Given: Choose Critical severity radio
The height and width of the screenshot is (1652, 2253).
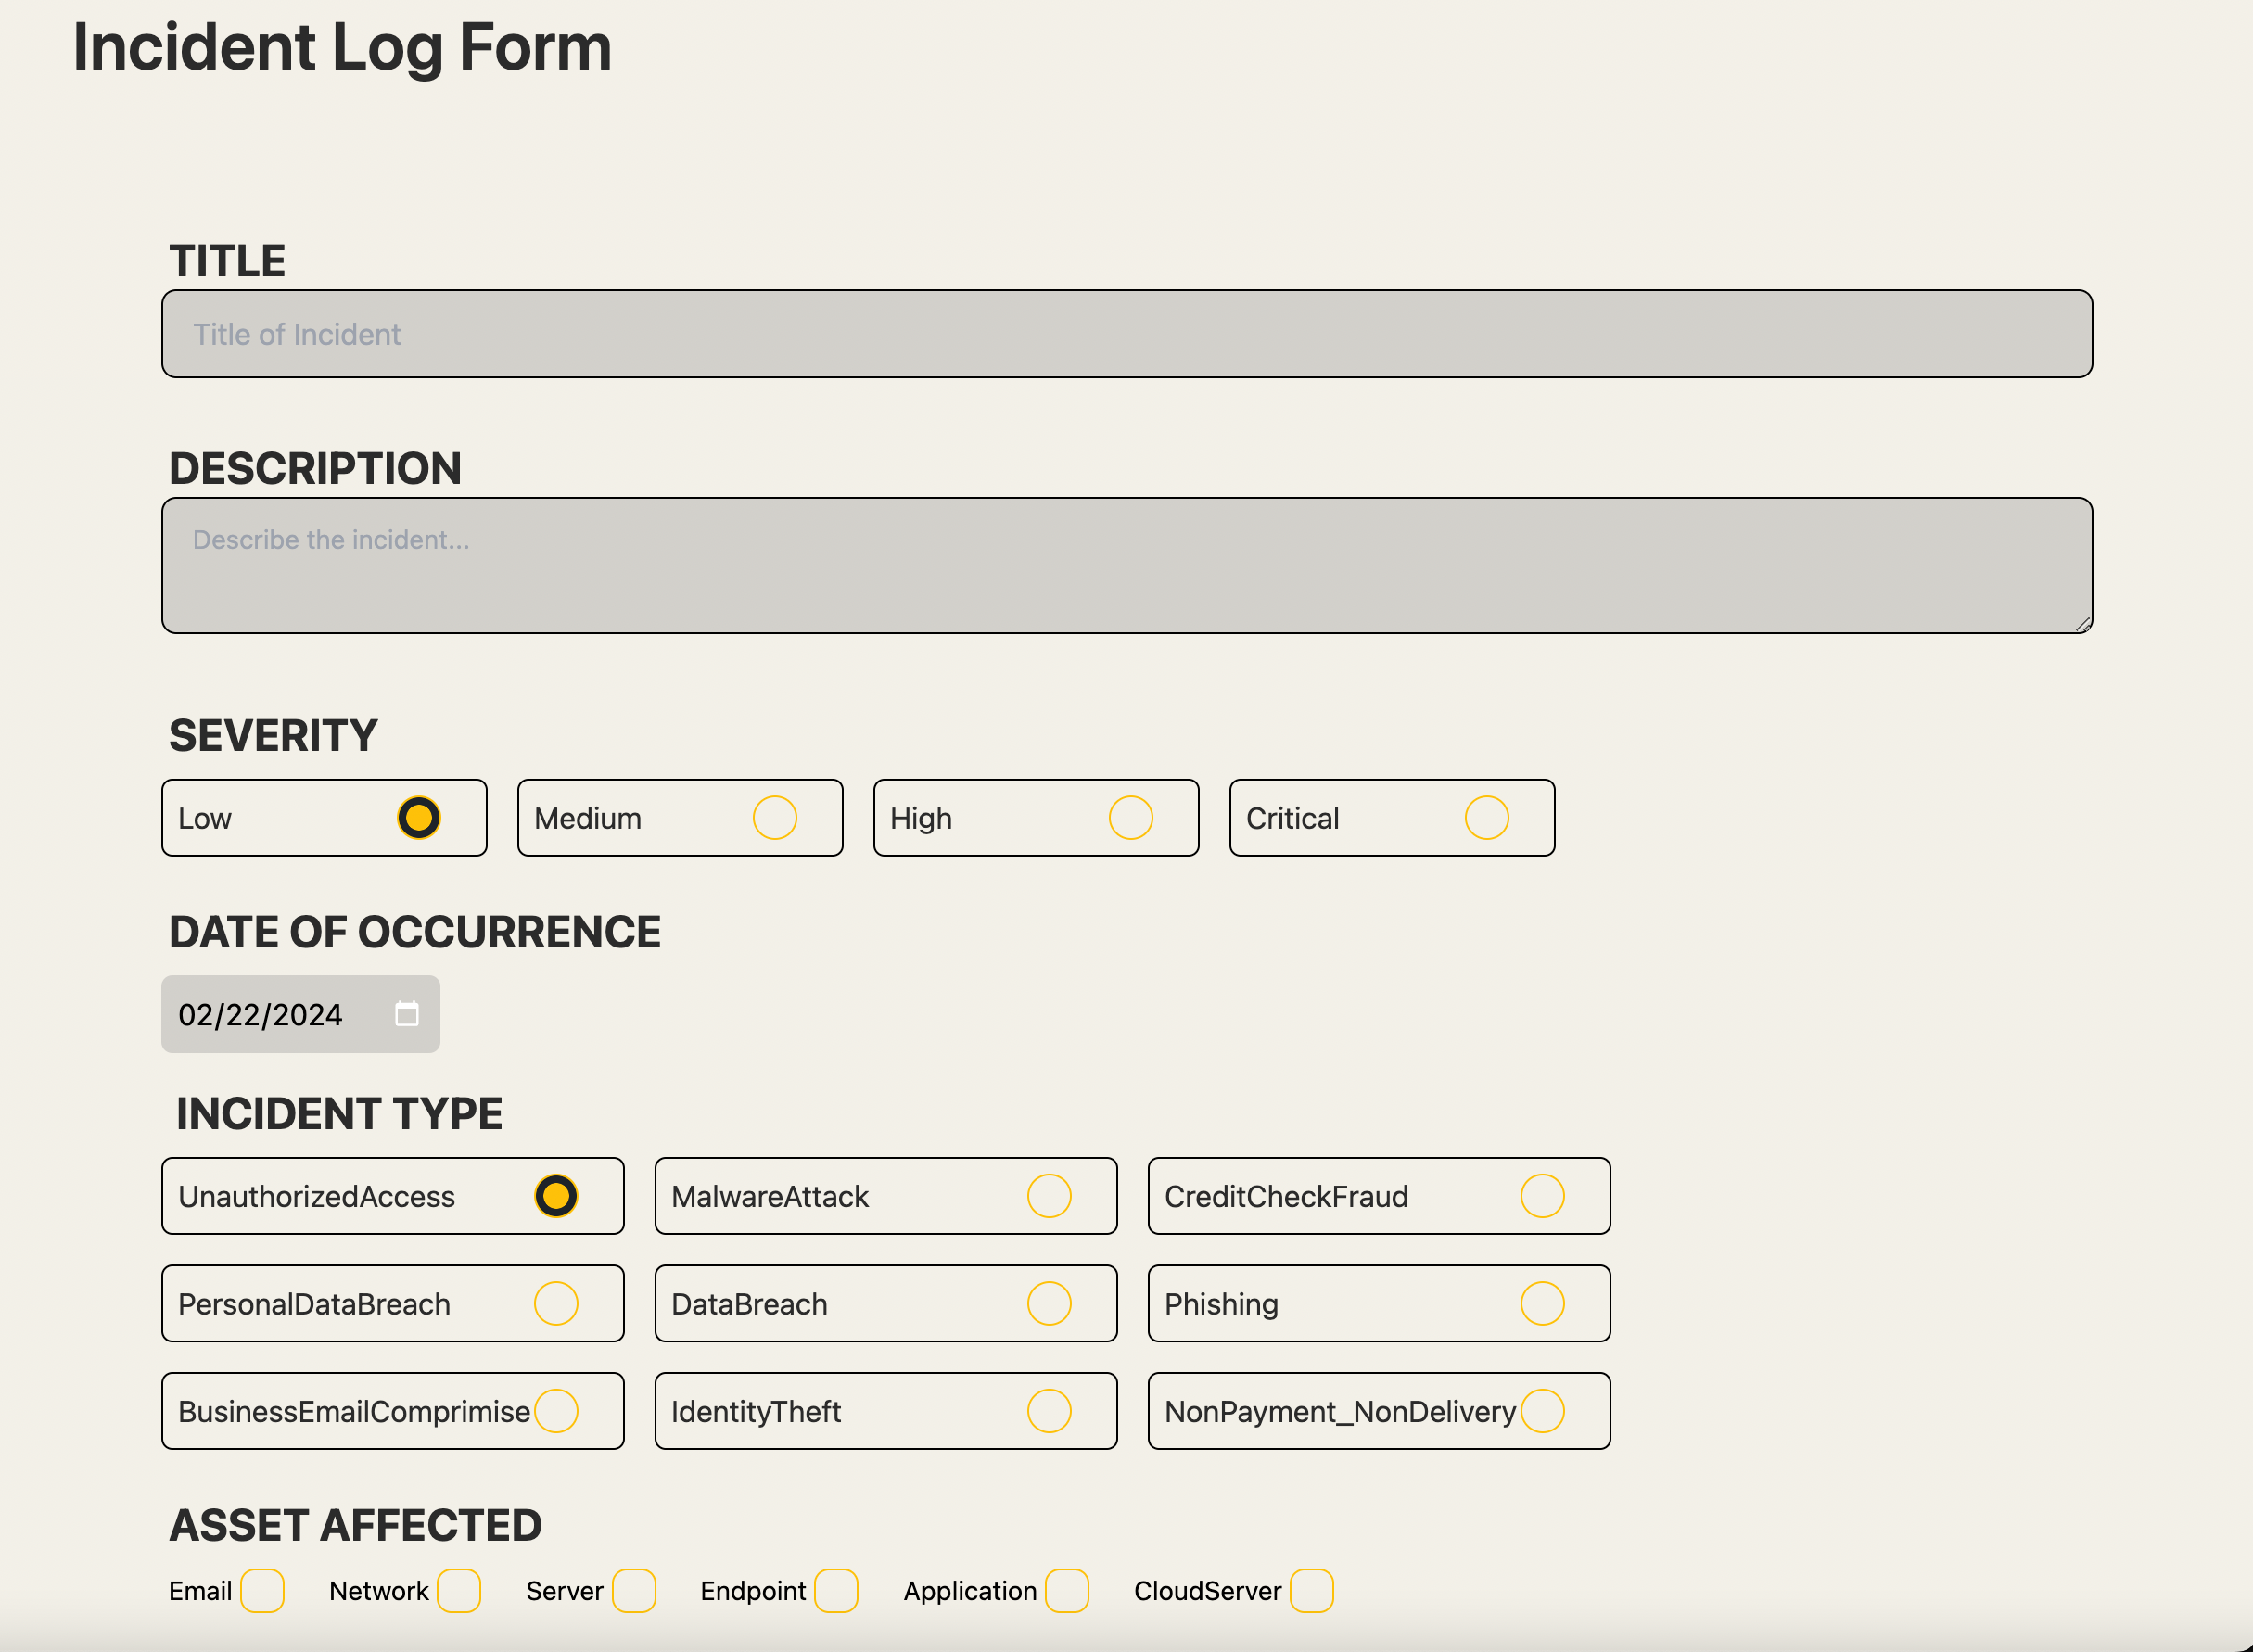Looking at the screenshot, I should 1486,818.
